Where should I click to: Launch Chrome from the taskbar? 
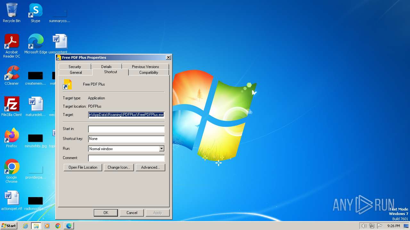click(x=58, y=226)
